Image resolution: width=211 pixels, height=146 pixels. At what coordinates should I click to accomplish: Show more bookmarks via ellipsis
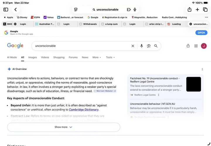coord(206,17)
